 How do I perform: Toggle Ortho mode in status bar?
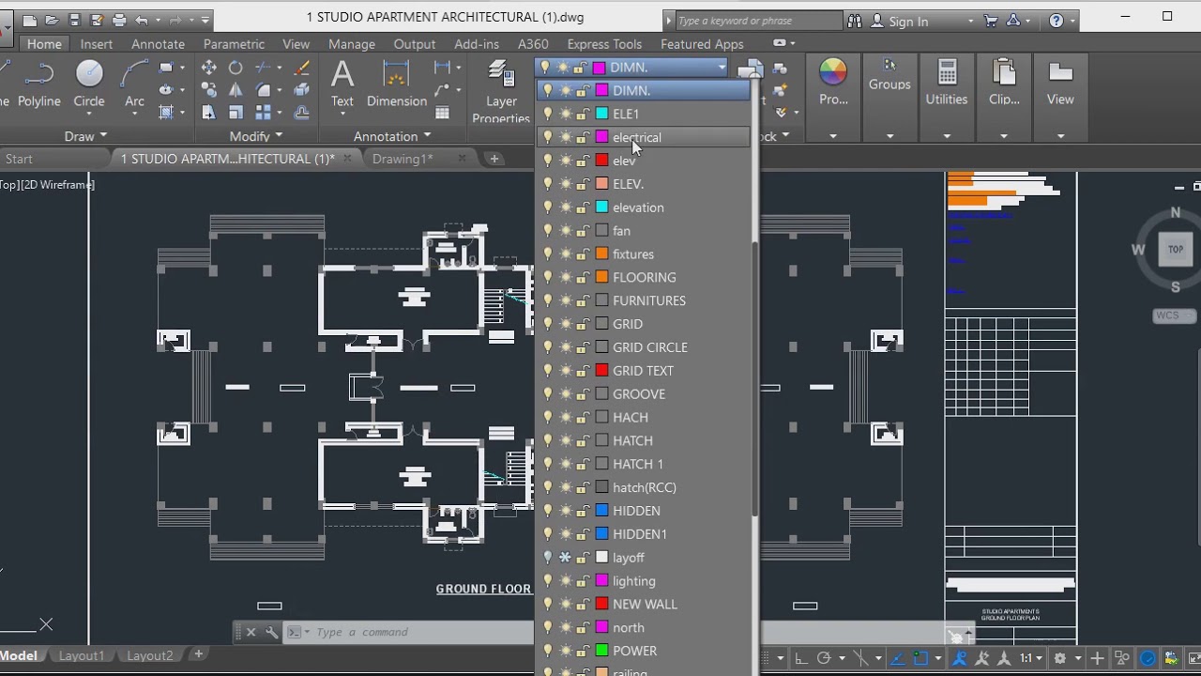pos(800,658)
